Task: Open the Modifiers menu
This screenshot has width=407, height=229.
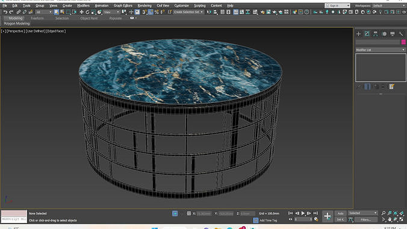Action: (83, 5)
